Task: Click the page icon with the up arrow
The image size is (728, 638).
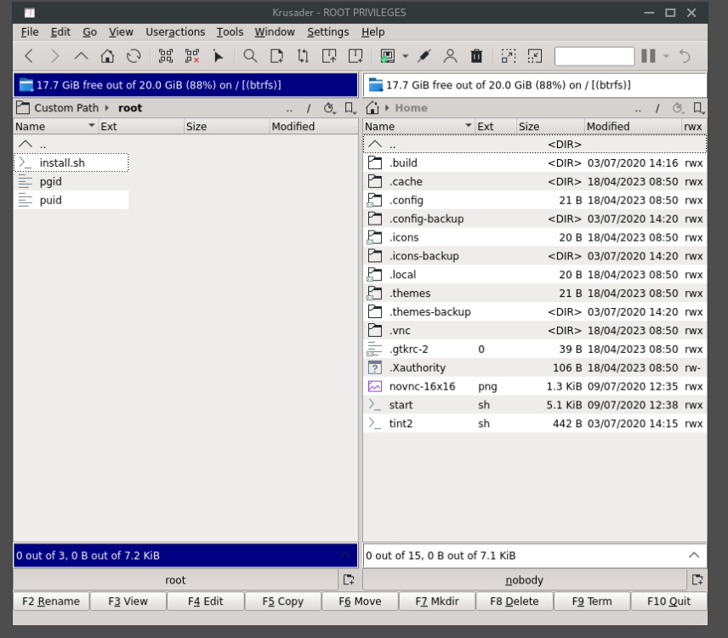Action: 329,56
